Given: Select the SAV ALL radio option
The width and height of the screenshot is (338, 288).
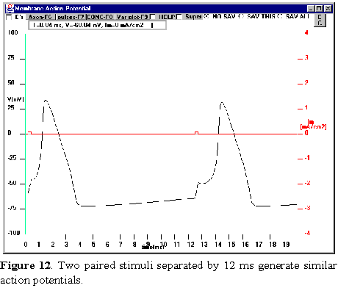Looking at the screenshot, I should [x=280, y=16].
